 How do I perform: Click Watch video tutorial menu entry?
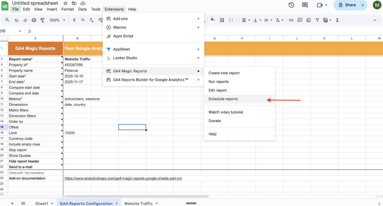[240, 112]
